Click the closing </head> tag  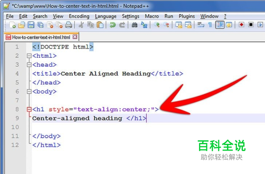tap(46, 82)
